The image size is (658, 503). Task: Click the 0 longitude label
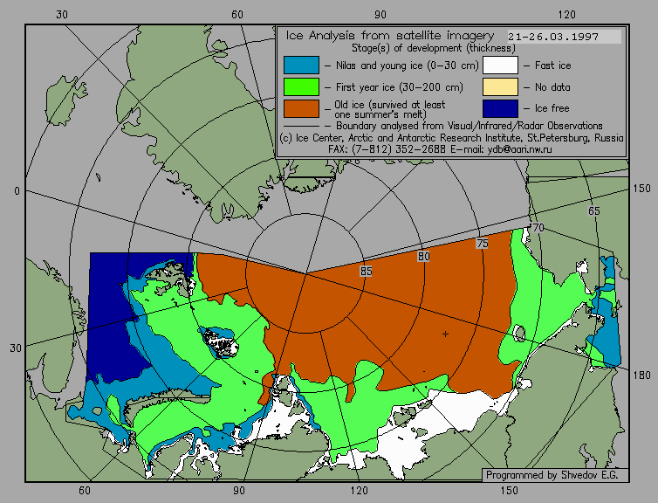pyautogui.click(x=17, y=191)
